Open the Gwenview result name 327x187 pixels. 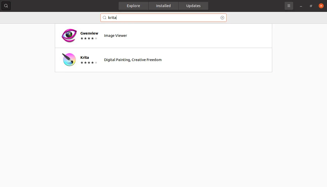point(89,33)
